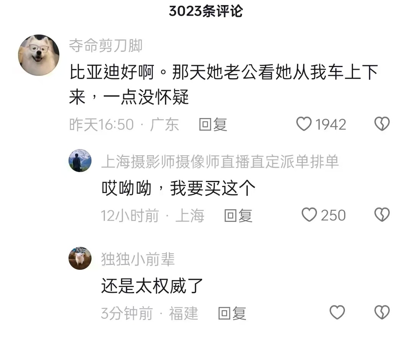
Task: Open the Samoyed dog avatar profile
Action: 39,55
